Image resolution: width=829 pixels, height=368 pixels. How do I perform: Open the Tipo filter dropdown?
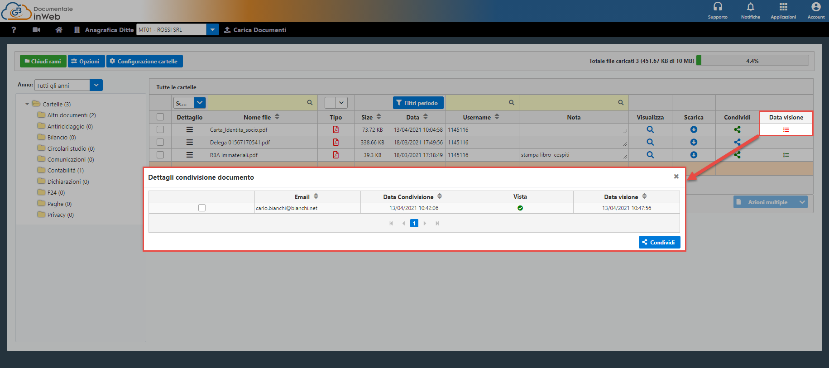click(x=341, y=103)
